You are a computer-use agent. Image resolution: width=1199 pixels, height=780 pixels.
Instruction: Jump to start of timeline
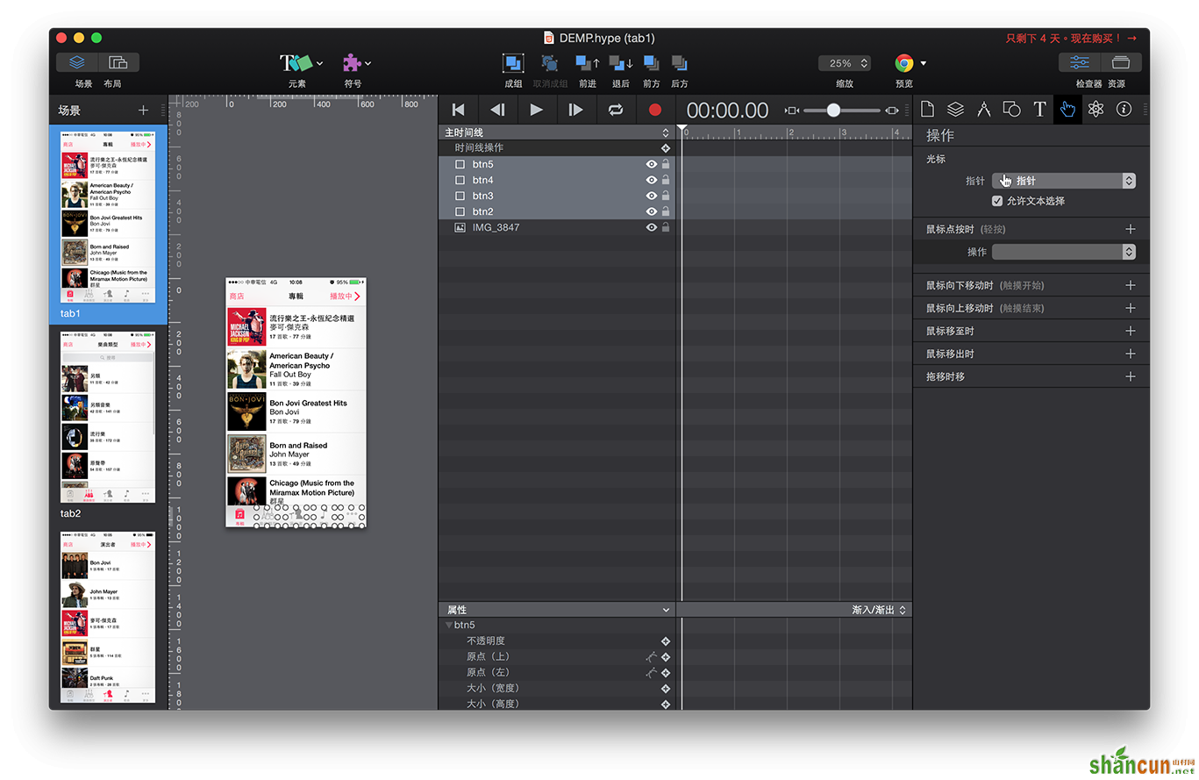click(458, 110)
